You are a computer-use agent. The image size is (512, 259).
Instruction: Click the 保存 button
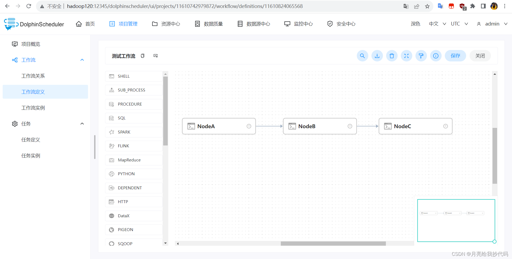[455, 56]
